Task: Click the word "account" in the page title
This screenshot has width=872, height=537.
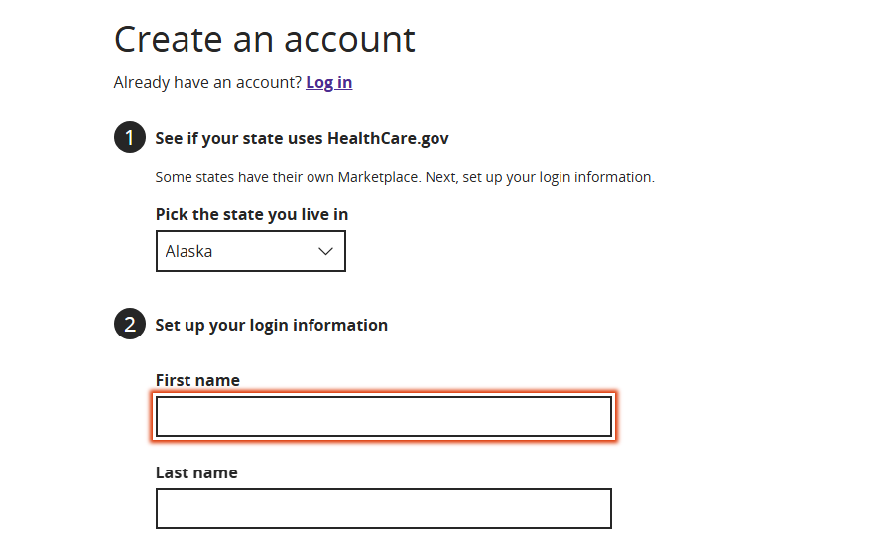Action: coord(350,40)
